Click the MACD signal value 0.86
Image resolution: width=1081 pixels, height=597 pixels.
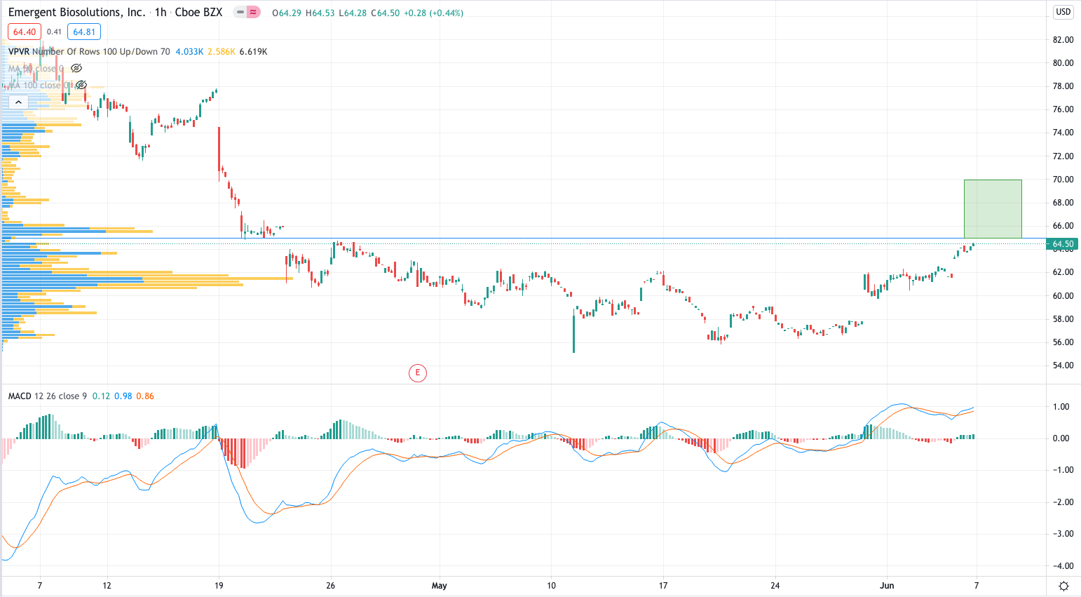145,396
